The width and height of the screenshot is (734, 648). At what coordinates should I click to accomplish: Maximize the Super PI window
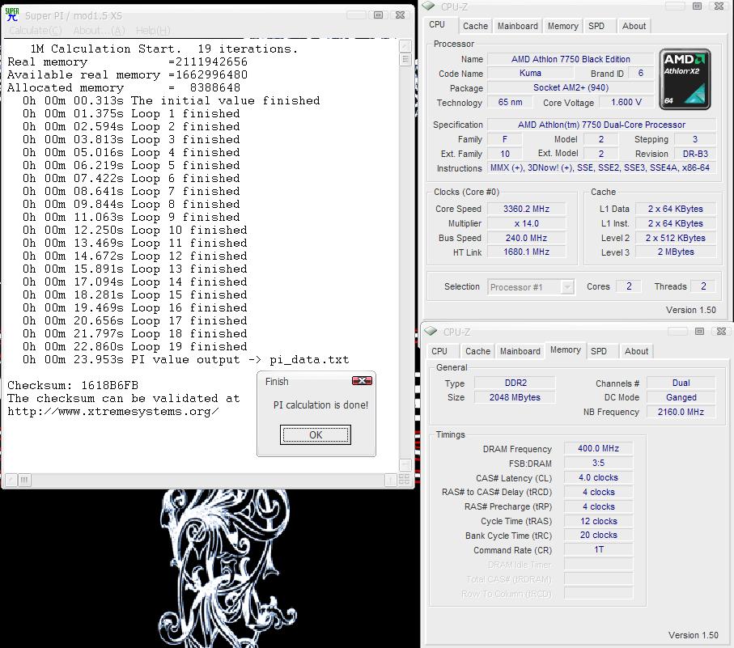[x=378, y=15]
